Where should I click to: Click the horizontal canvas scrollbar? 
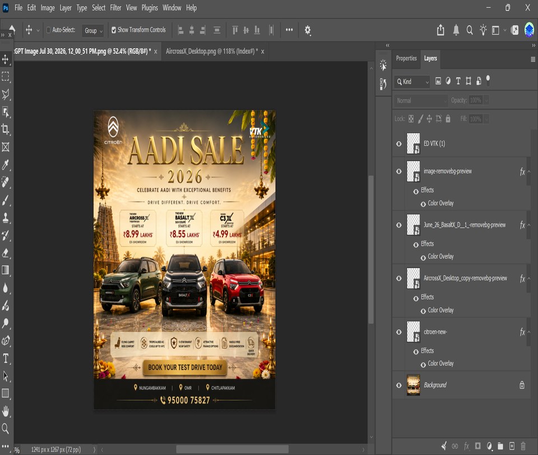(x=232, y=449)
